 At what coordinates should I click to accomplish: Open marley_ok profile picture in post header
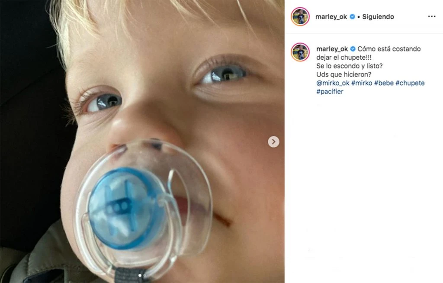pyautogui.click(x=300, y=17)
